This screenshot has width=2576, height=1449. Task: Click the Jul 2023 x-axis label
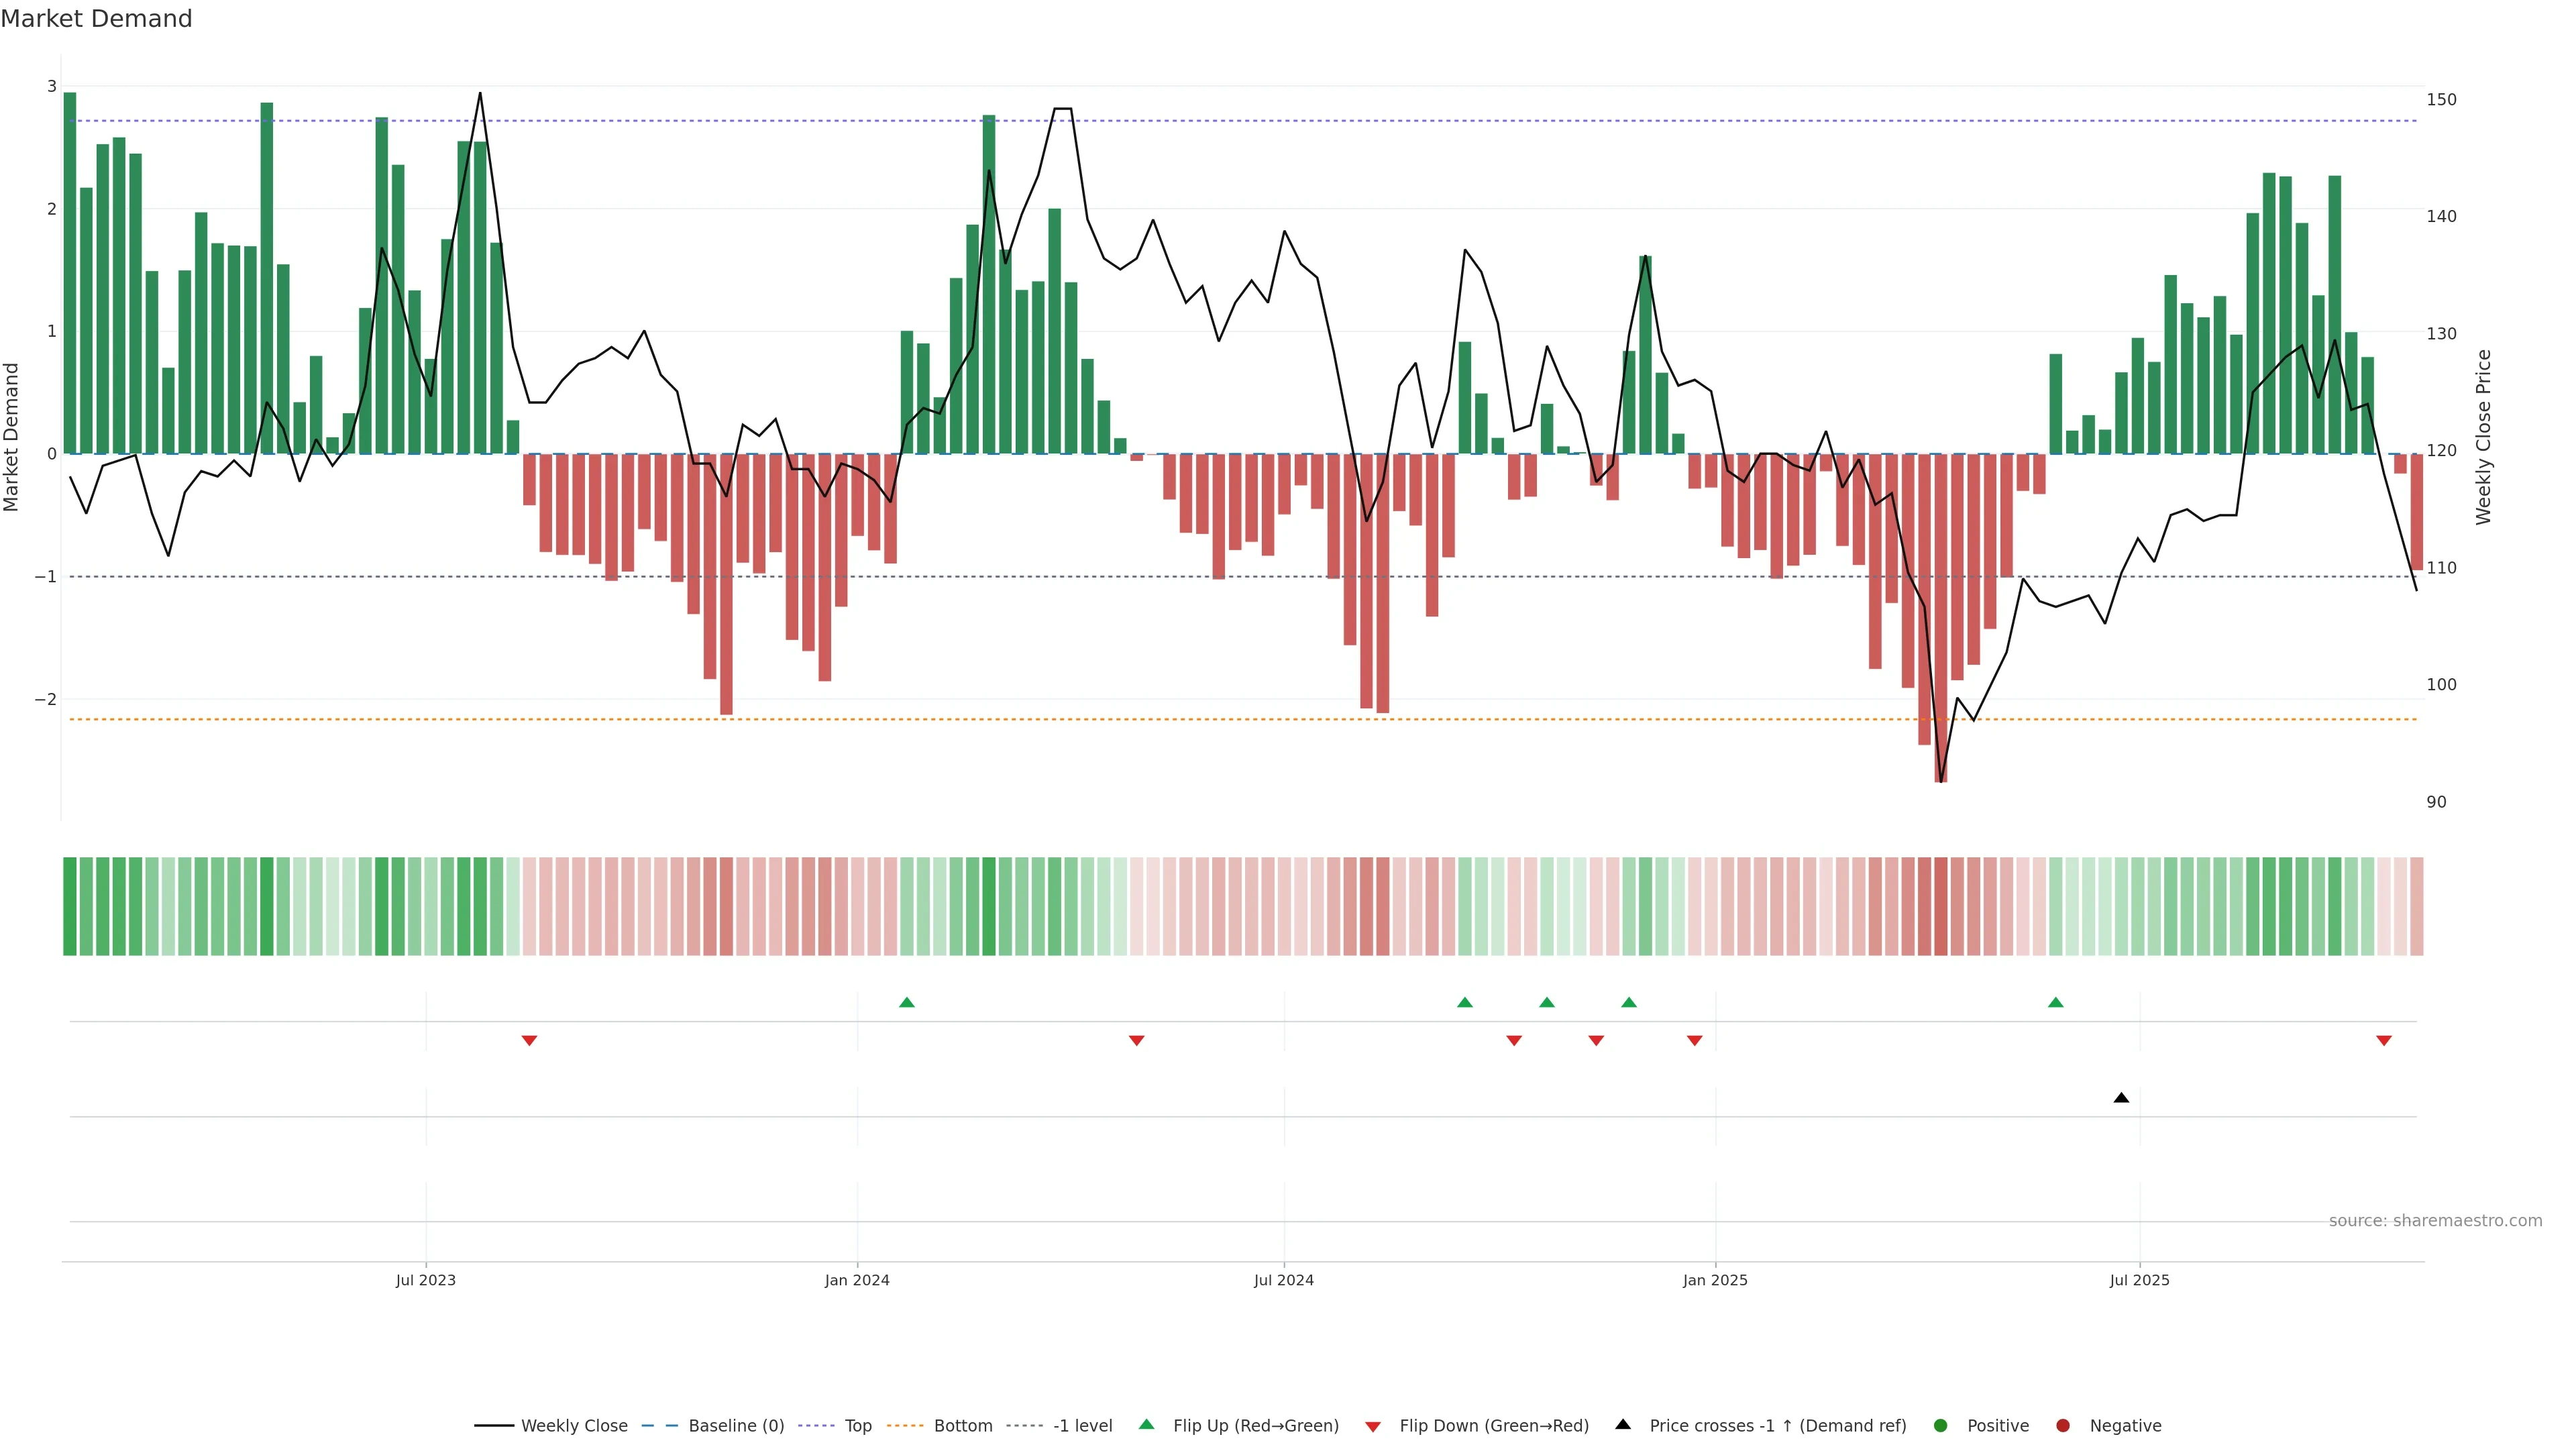425,1280
